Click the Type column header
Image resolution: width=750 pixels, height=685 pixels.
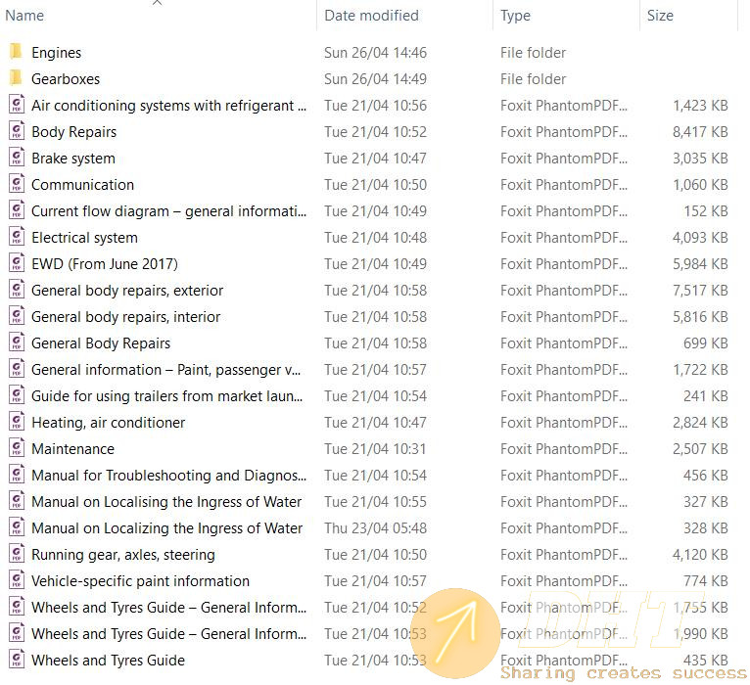(x=515, y=16)
